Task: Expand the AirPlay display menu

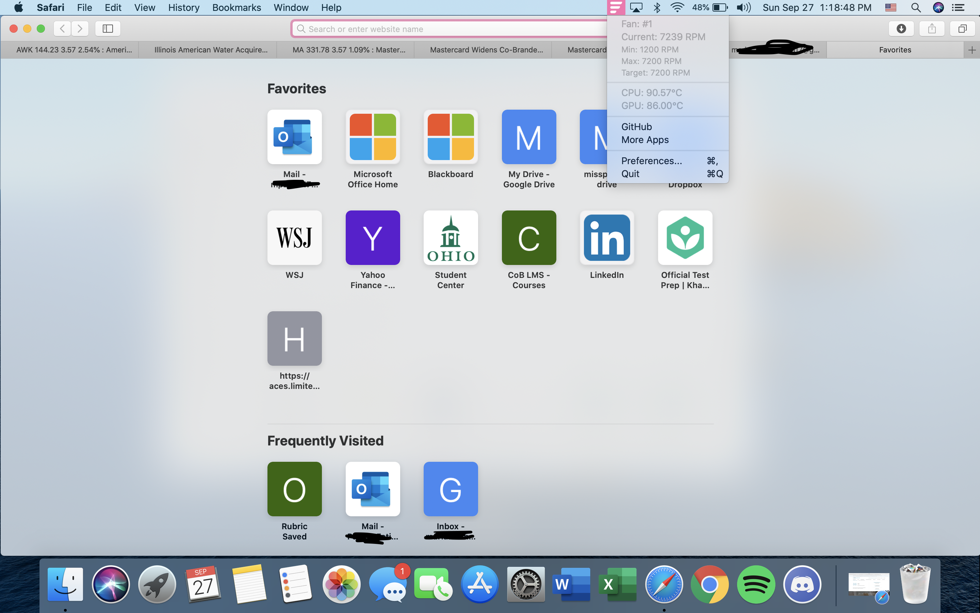Action: (x=636, y=7)
